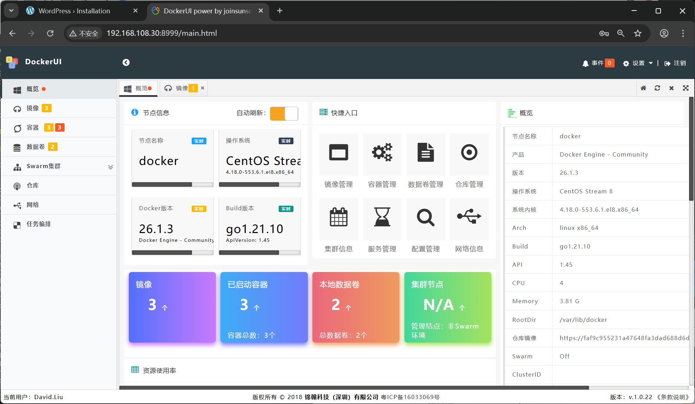
Task: Click the DockerUI logo icon
Action: click(x=12, y=62)
